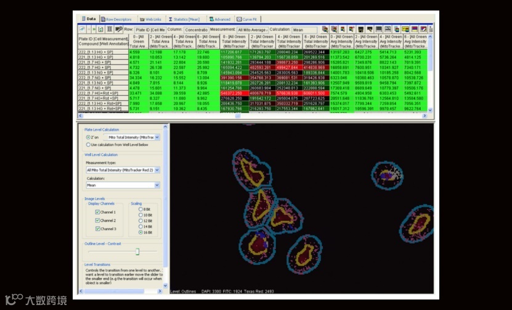The height and width of the screenshot is (310, 512).
Task: Click the Outline Level Contrast slider handle
Action: coord(137,251)
